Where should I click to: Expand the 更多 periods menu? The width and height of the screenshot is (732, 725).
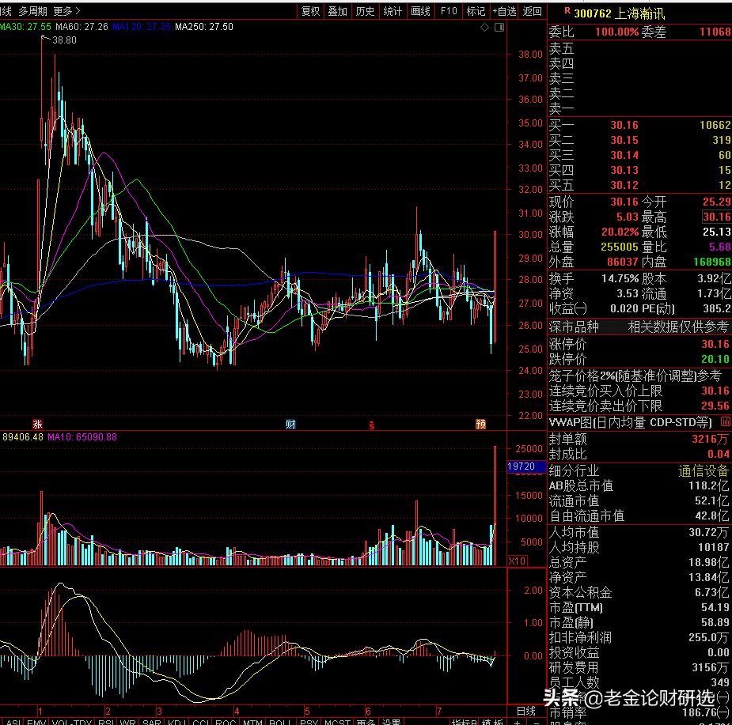click(66, 11)
